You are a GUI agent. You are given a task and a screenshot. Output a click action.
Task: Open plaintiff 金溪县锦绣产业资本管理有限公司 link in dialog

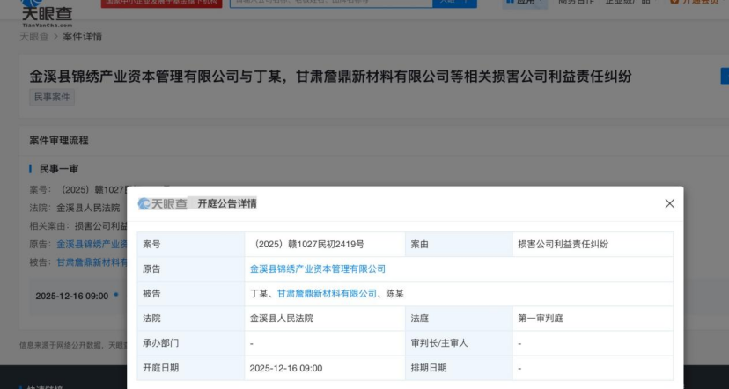pyautogui.click(x=318, y=268)
